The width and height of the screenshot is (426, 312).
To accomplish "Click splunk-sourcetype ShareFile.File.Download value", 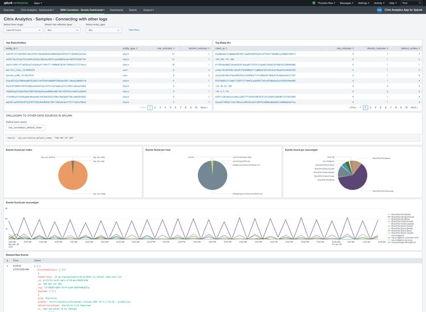I will pyautogui.click(x=76, y=305).
